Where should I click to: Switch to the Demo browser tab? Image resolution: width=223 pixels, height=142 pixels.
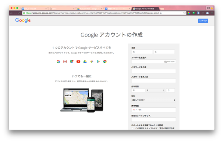tap(61, 9)
